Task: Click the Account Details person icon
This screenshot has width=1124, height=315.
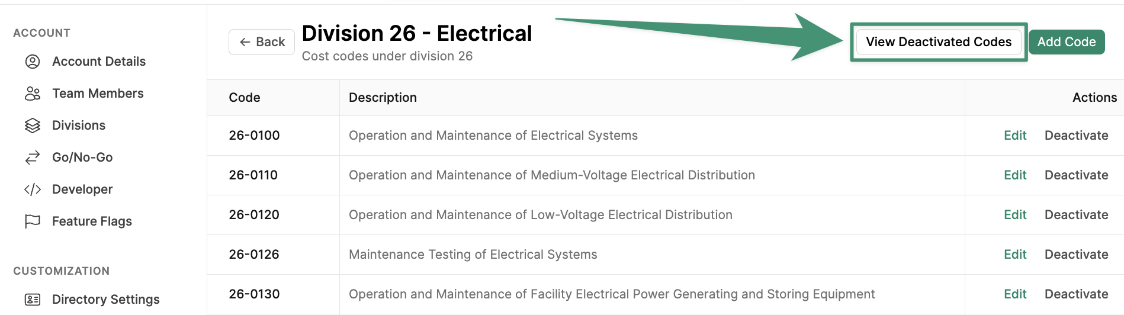Action: pyautogui.click(x=33, y=62)
